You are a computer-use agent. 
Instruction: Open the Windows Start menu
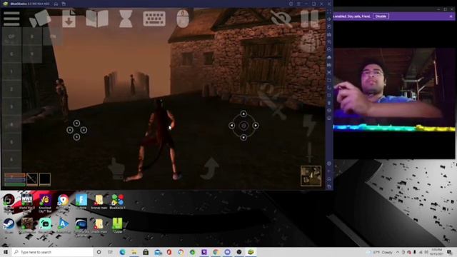[x=6, y=252]
